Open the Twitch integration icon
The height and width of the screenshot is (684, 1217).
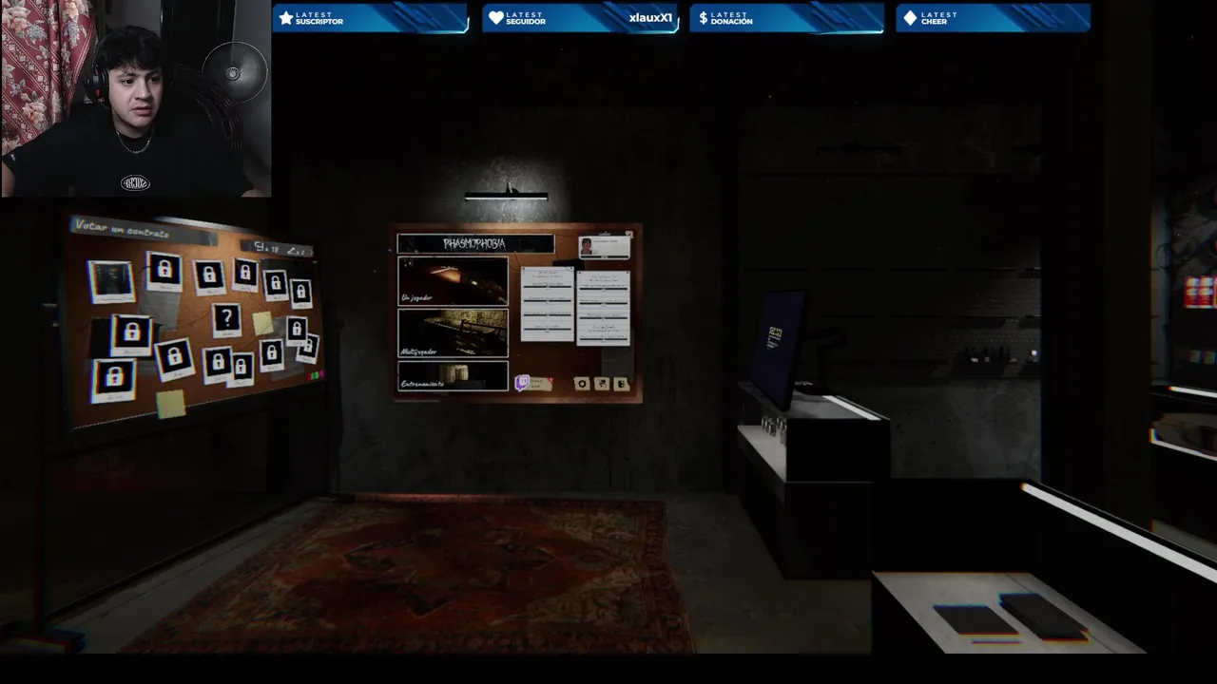tap(522, 383)
